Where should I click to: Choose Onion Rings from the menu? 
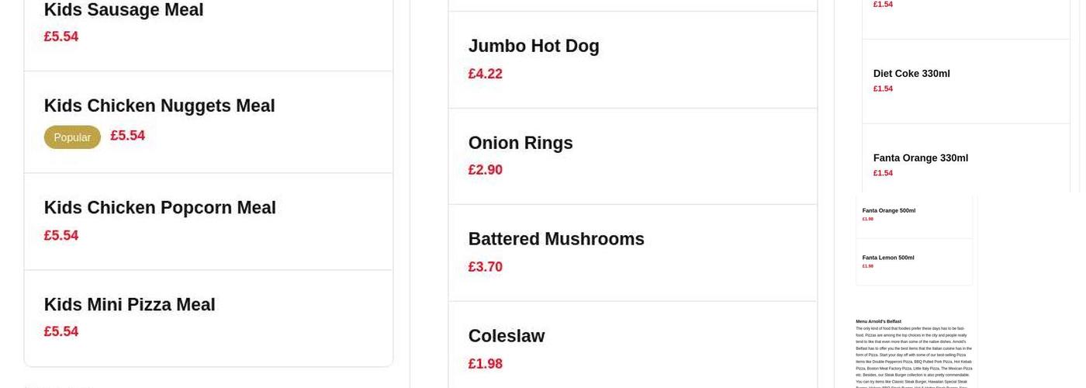pos(521,143)
